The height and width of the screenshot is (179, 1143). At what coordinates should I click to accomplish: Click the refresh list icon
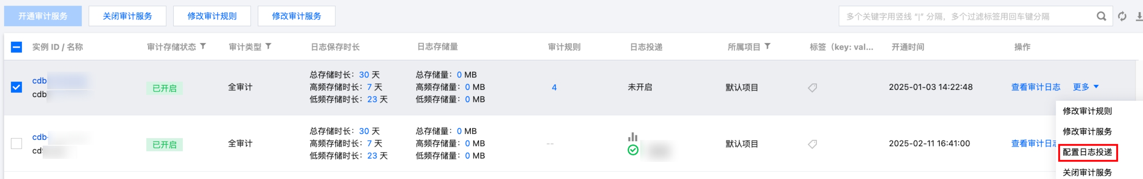click(1122, 16)
